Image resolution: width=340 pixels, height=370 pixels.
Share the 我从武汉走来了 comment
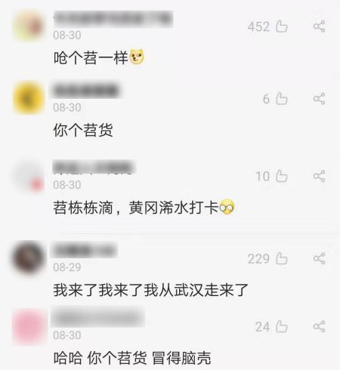[x=320, y=258]
